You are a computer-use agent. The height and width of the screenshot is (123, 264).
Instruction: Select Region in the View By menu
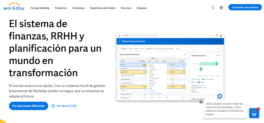point(151,88)
